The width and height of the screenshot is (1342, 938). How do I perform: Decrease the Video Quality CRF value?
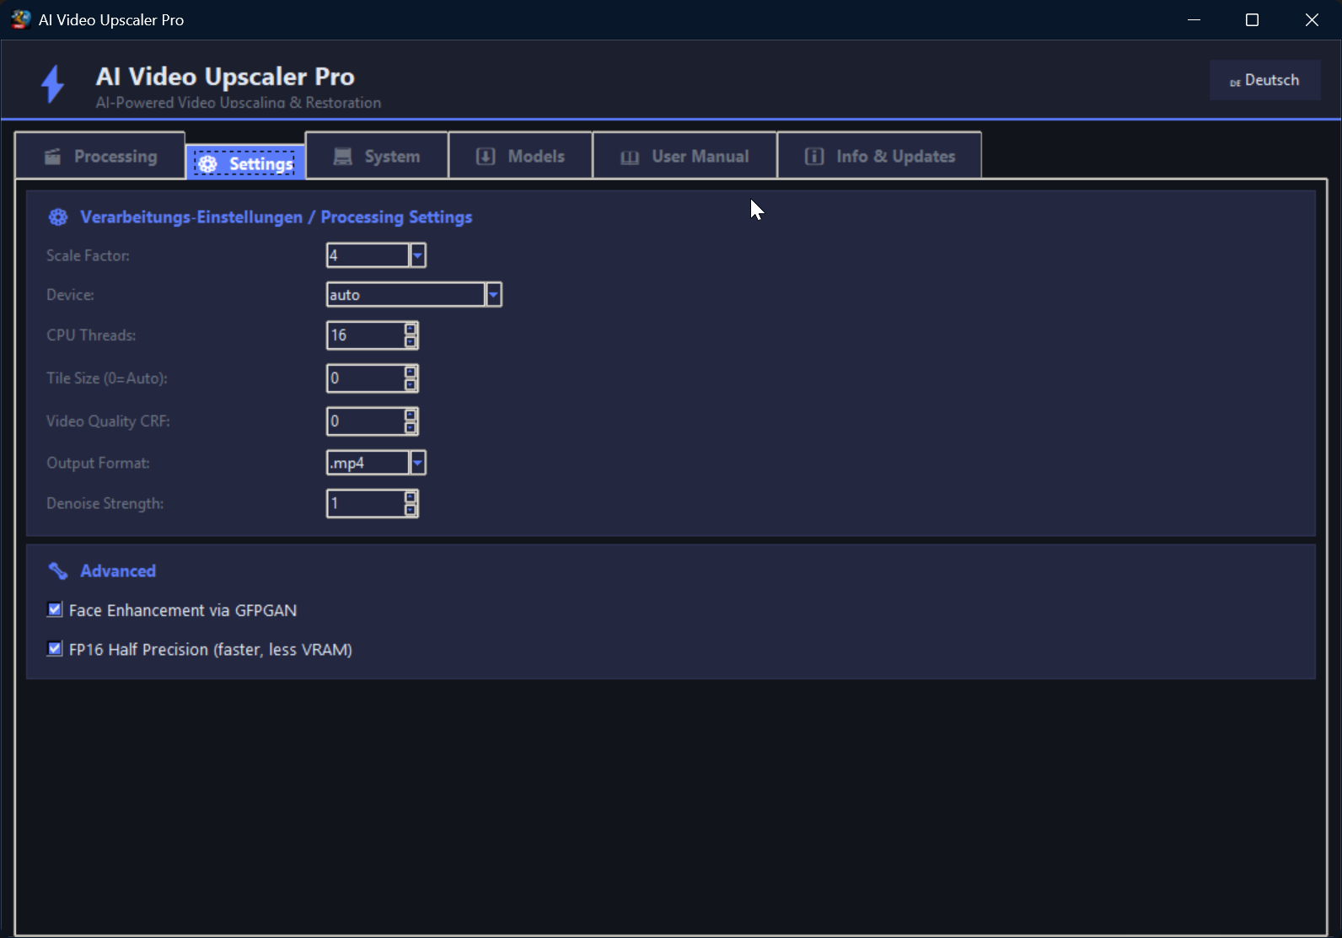click(x=411, y=427)
